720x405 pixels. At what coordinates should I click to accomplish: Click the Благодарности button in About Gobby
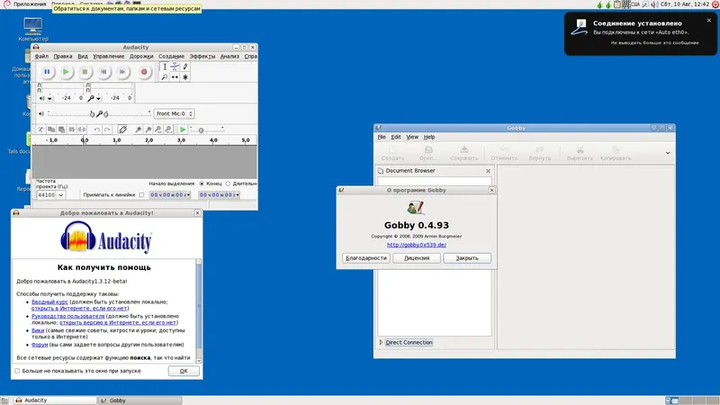366,258
